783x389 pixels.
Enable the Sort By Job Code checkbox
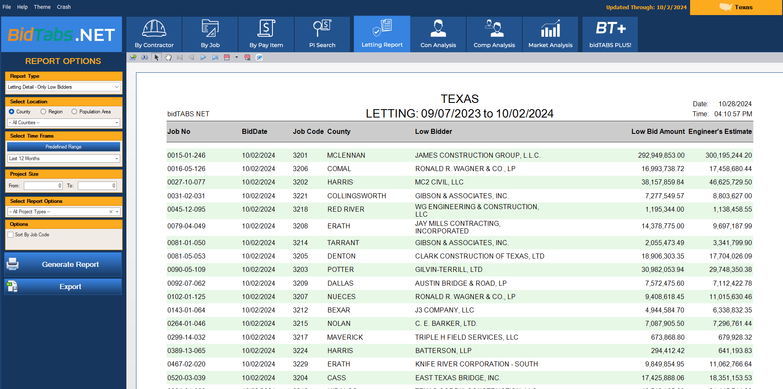click(x=10, y=235)
